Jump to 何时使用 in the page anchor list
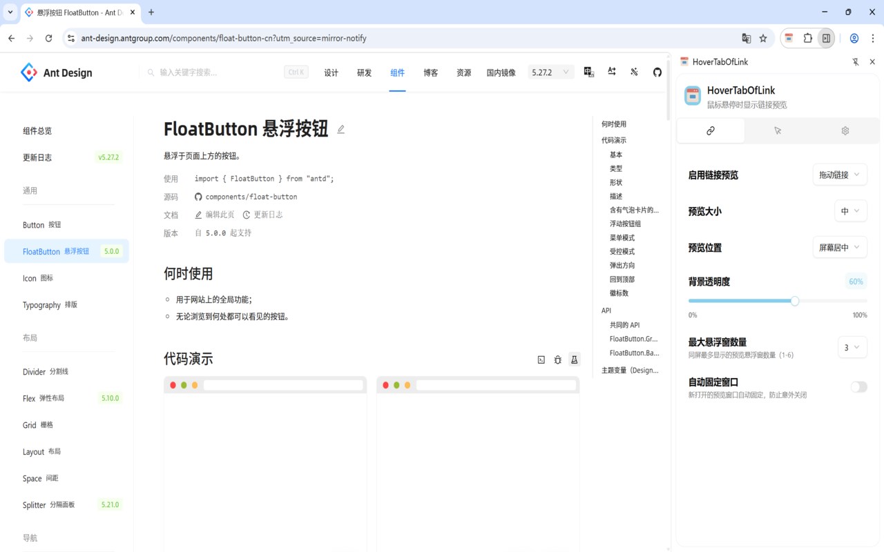 [614, 124]
